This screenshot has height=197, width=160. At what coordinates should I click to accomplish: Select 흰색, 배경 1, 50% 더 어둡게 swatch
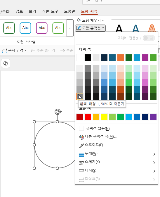tap(80, 96)
